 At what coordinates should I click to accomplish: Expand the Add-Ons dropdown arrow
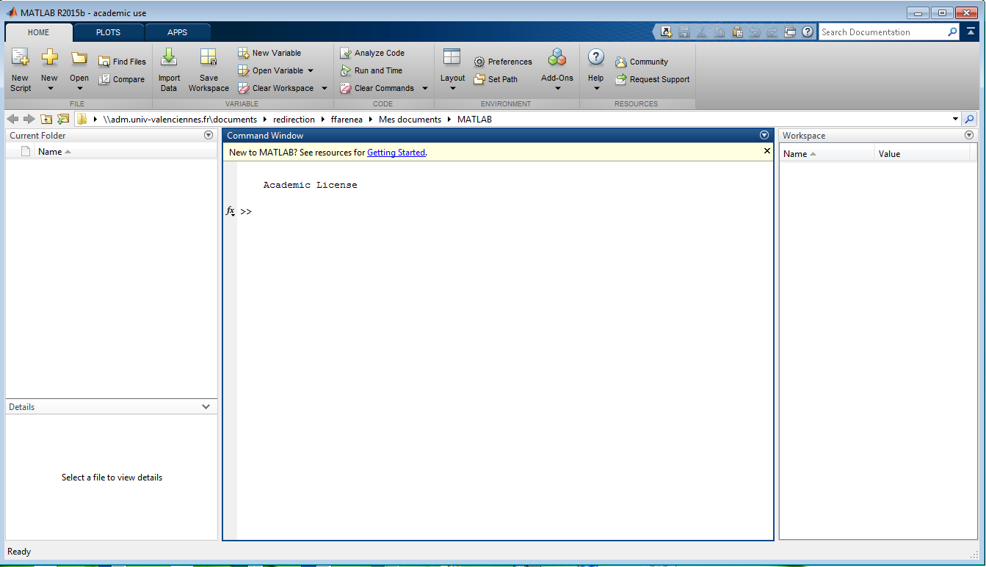point(557,89)
